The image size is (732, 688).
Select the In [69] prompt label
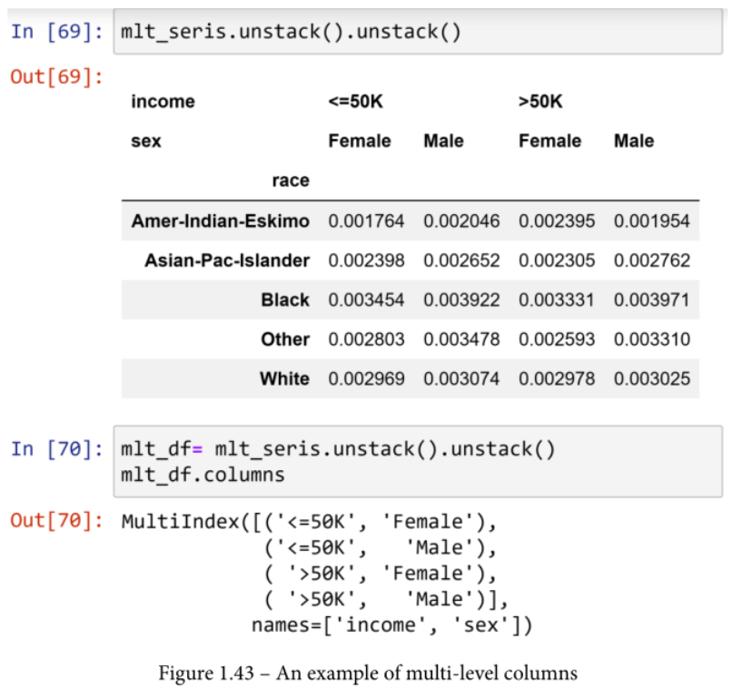55,32
